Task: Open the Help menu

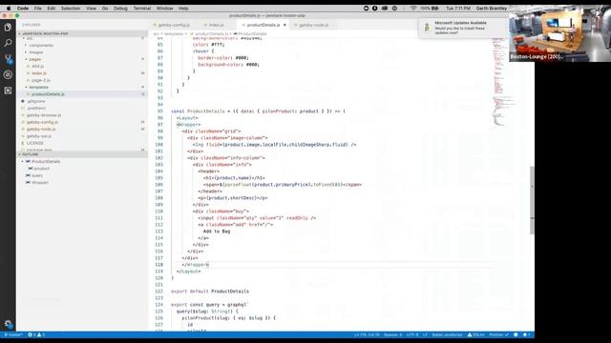Action: (x=183, y=9)
